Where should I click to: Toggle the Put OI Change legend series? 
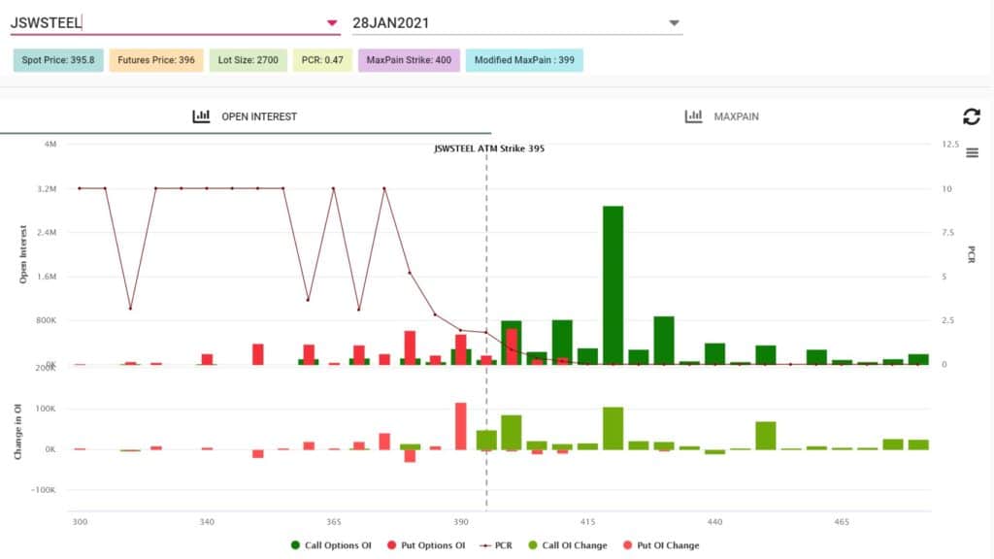click(x=661, y=545)
